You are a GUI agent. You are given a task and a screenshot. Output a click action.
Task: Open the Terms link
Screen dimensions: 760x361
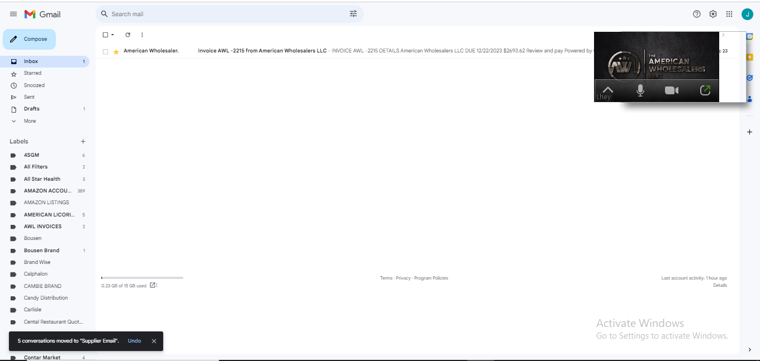point(386,278)
